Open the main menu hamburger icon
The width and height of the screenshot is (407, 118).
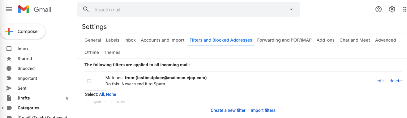[x=9, y=10]
